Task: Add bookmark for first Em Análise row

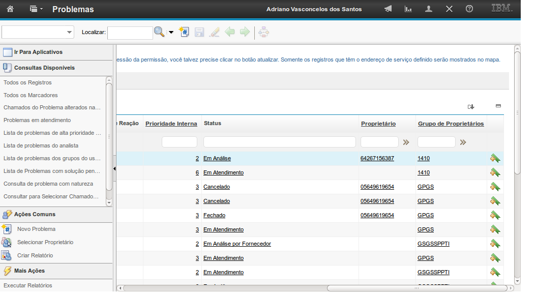Action: (495, 159)
